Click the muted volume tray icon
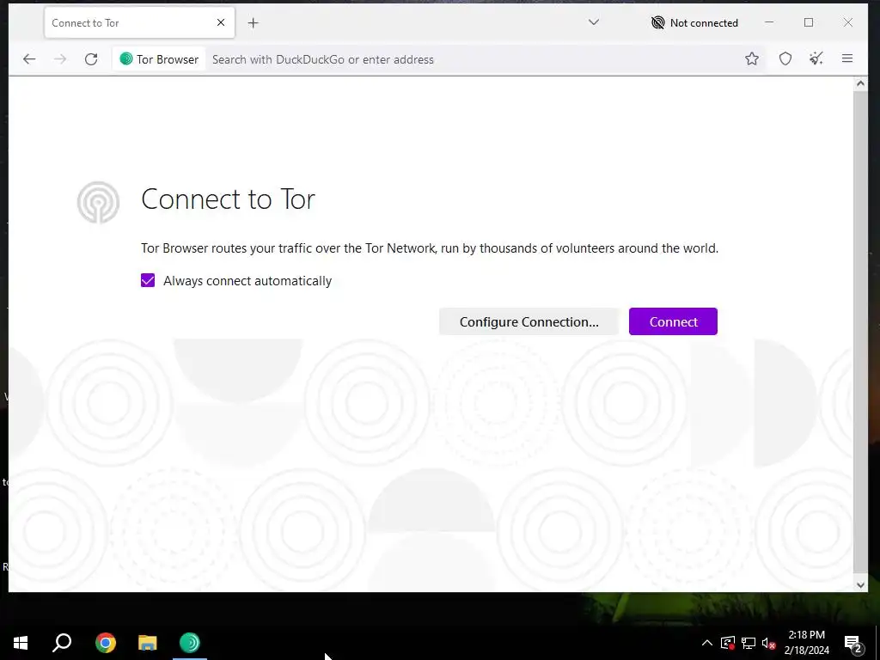The height and width of the screenshot is (660, 880). (x=769, y=643)
